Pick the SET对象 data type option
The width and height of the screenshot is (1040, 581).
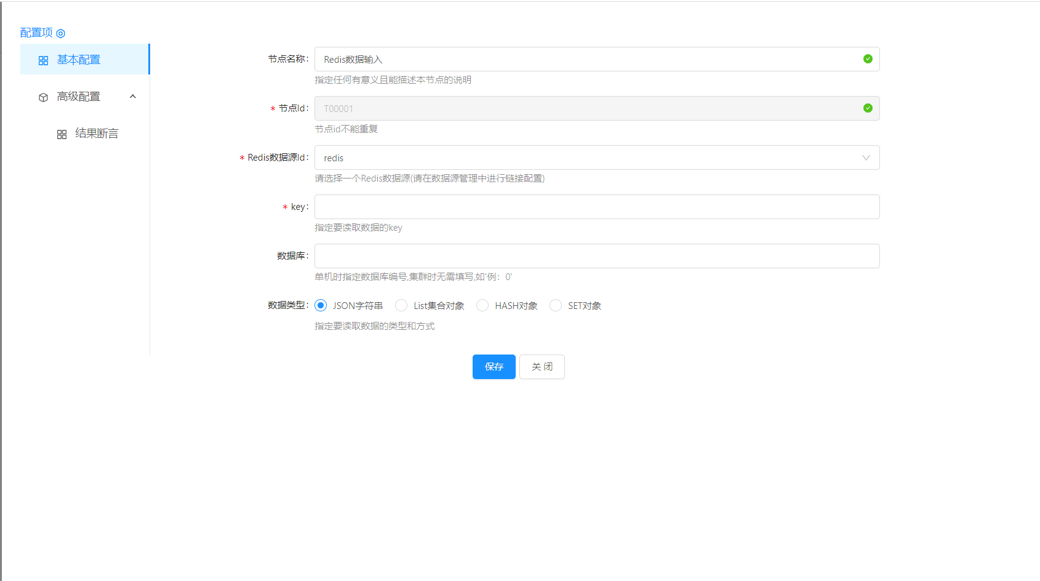click(556, 305)
